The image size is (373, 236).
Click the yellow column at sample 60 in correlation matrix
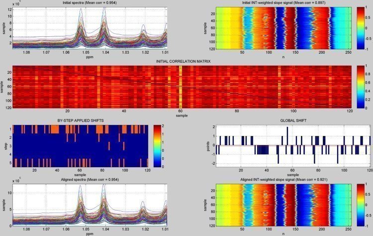click(180, 87)
